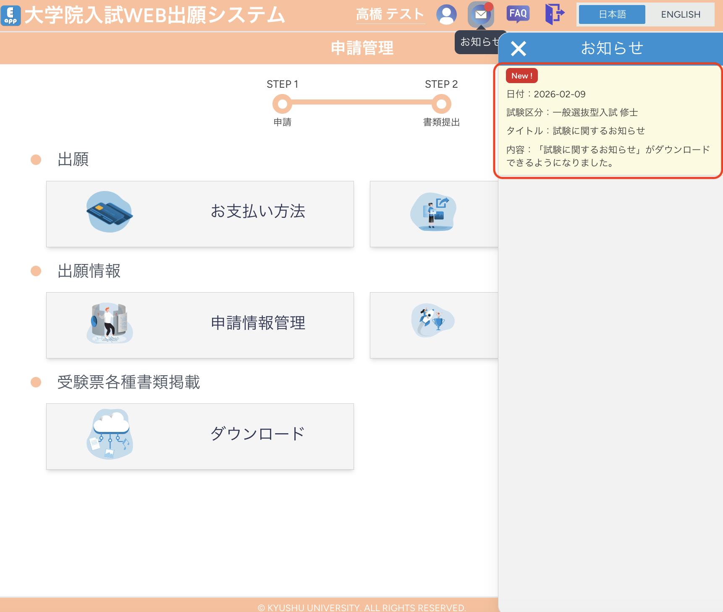Open the user profile icon in header
Screen dimensions: 723x612
click(446, 14)
